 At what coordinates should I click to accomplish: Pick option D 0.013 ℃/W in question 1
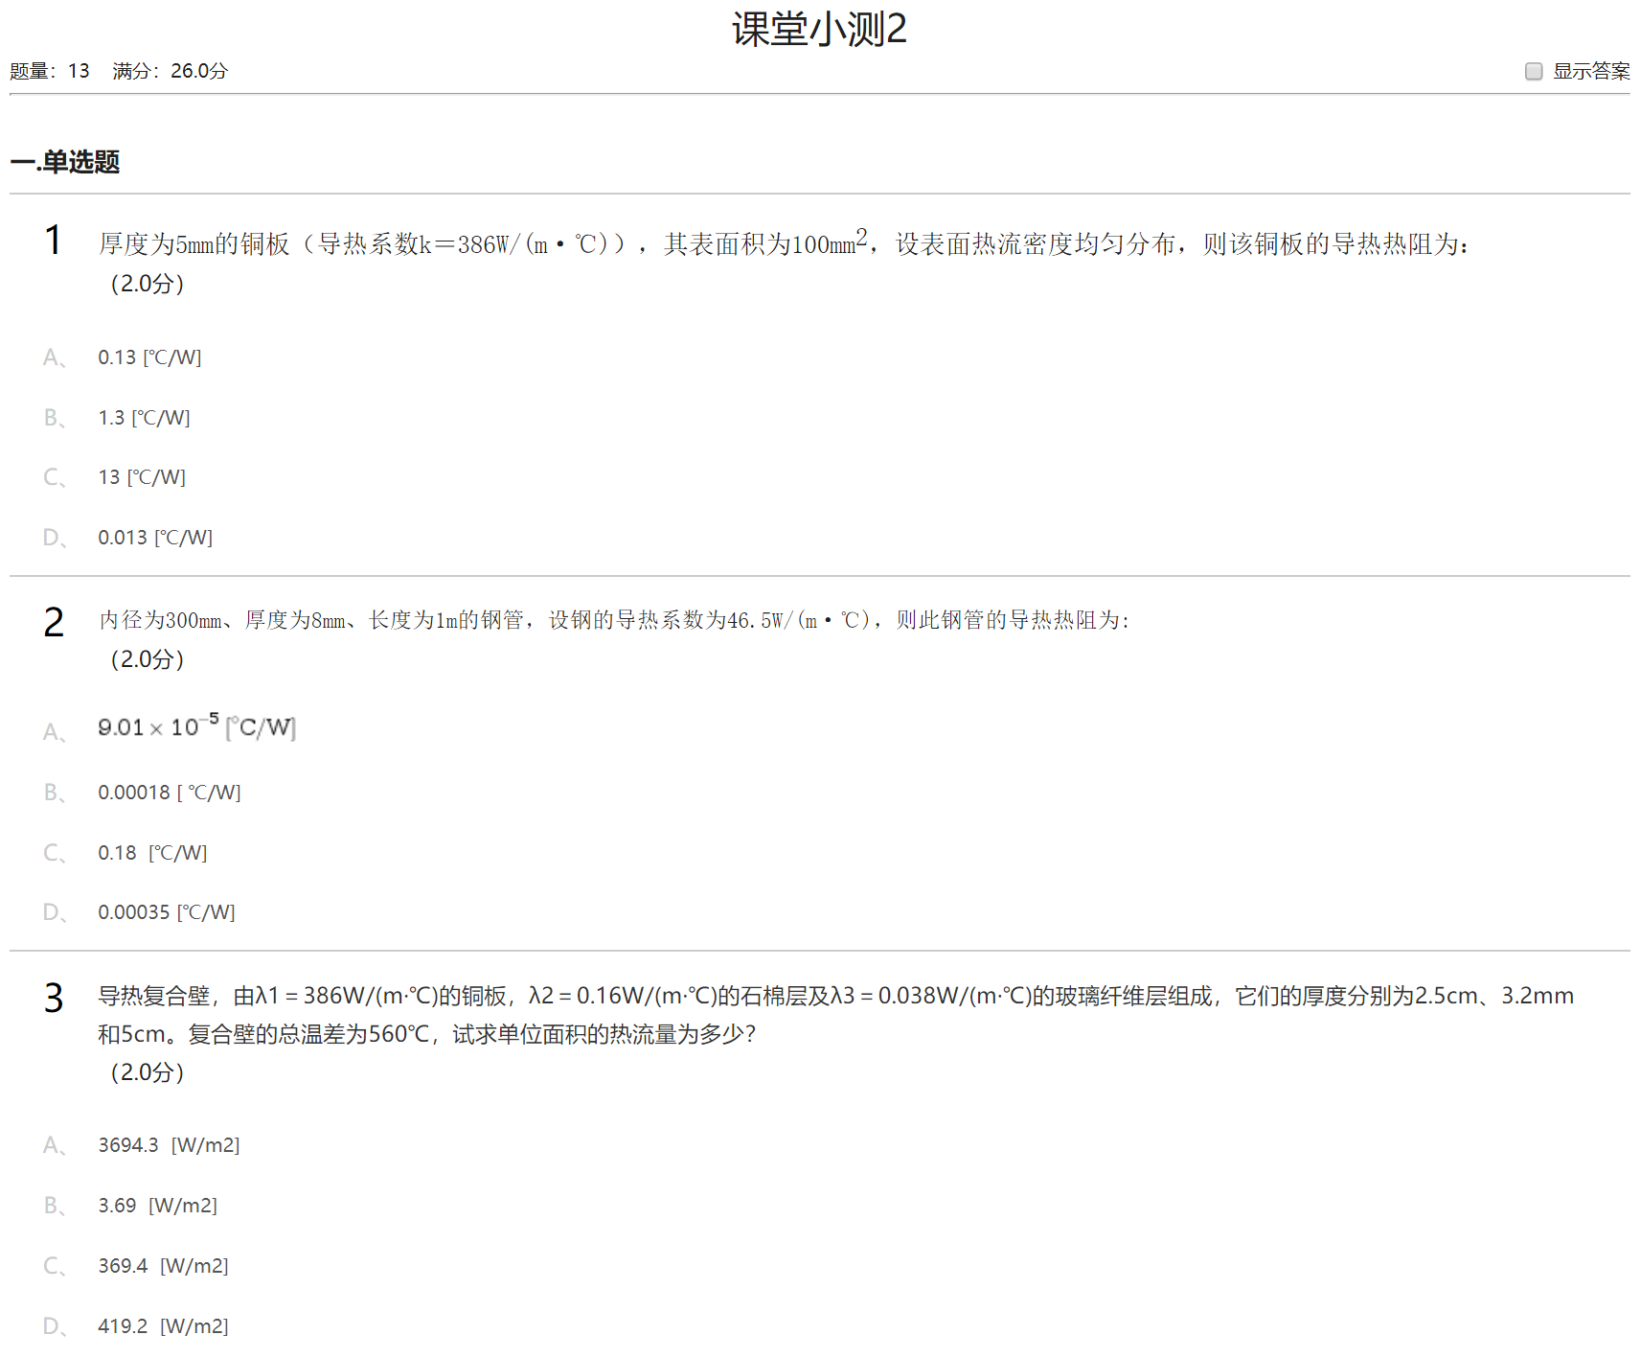[x=155, y=538]
